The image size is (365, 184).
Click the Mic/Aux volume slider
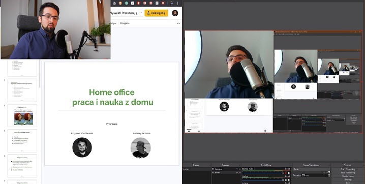click(x=263, y=180)
